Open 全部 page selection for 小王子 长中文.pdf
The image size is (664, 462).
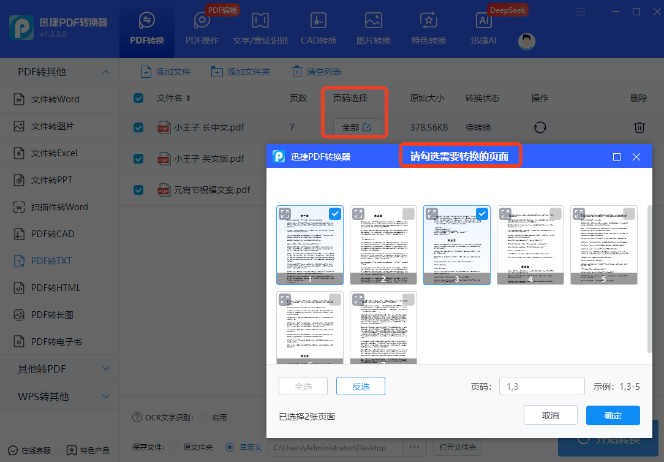point(357,127)
